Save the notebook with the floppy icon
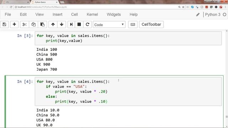 coord(4,25)
